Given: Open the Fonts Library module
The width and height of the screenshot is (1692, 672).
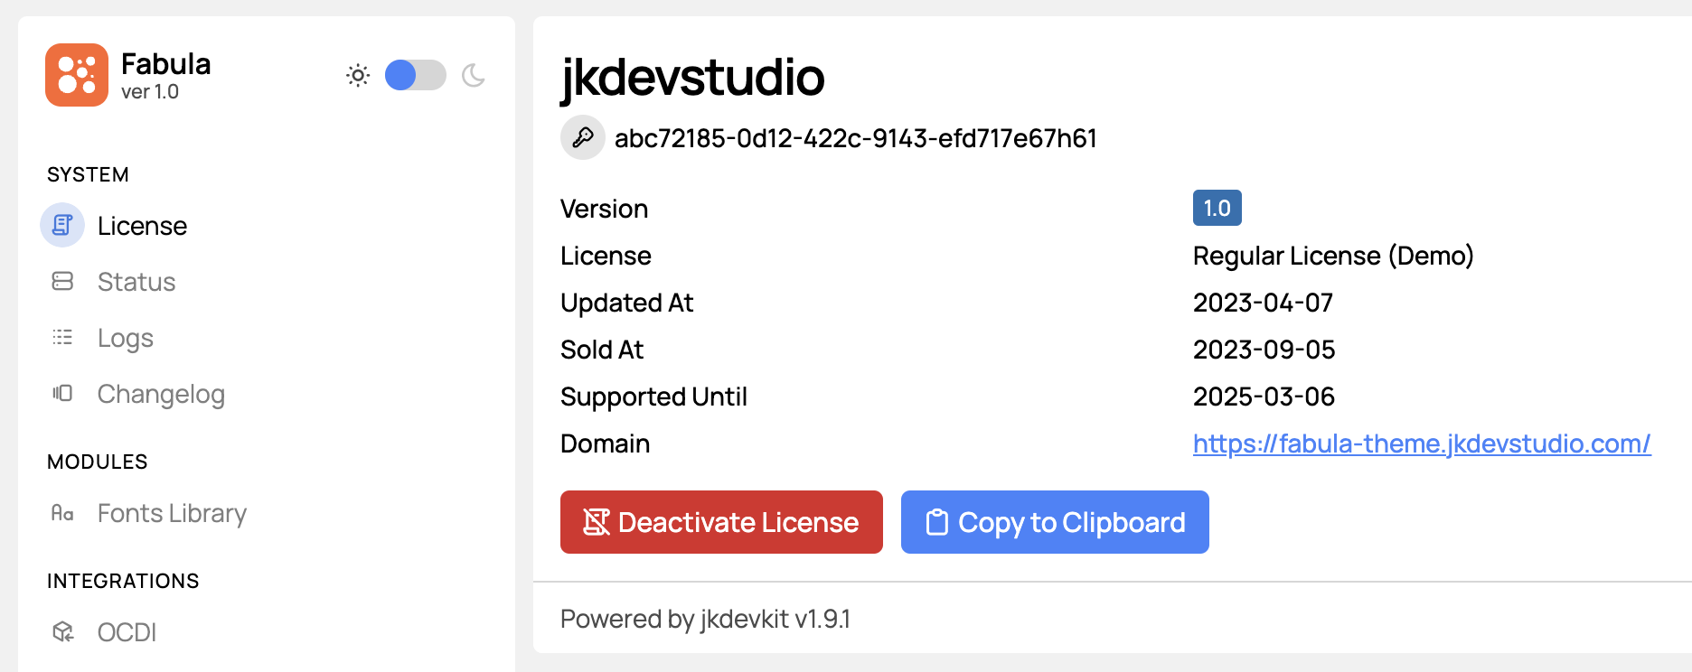Looking at the screenshot, I should pos(172,513).
